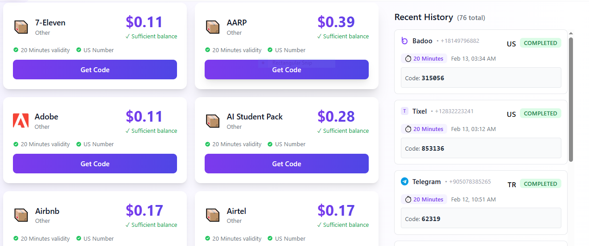Viewport: 589px width, 246px height.
Task: Click the Adobe logo icon
Action: tap(21, 121)
